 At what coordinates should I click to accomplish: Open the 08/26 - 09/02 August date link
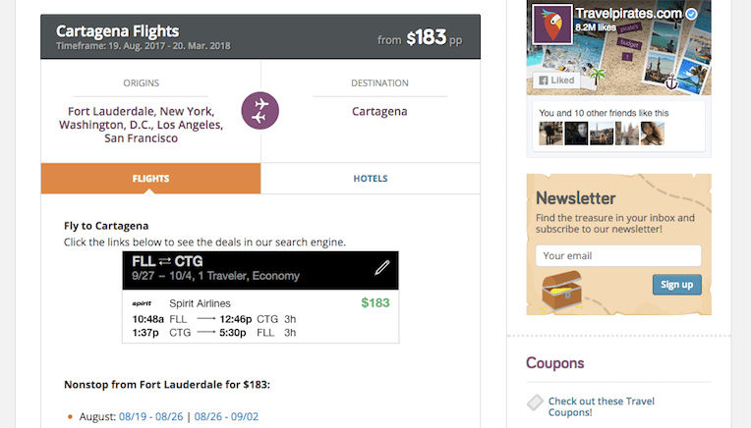coord(226,416)
